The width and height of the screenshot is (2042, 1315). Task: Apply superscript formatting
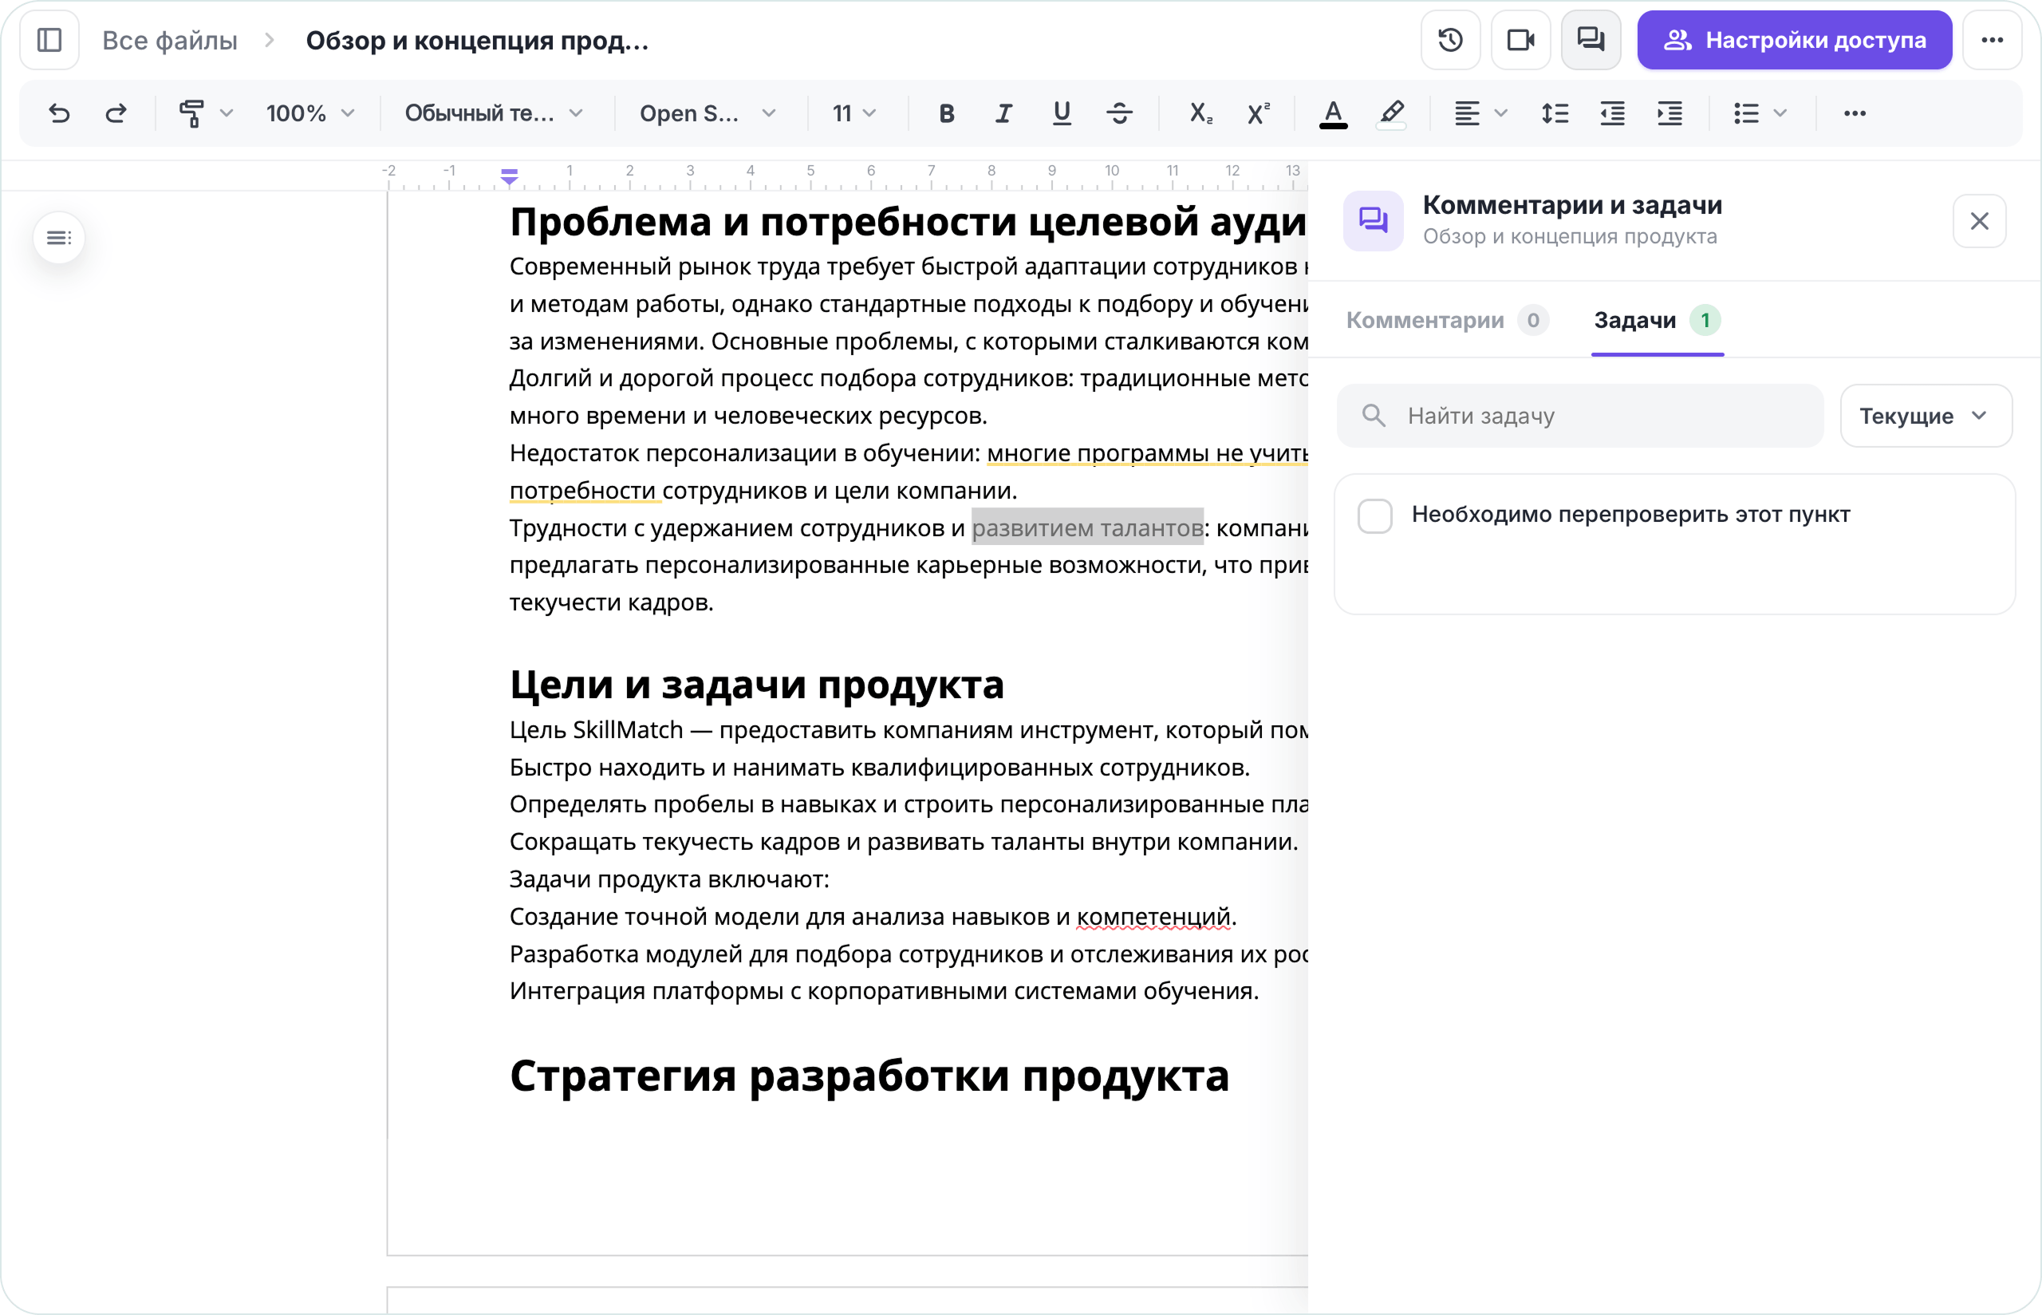(x=1258, y=113)
